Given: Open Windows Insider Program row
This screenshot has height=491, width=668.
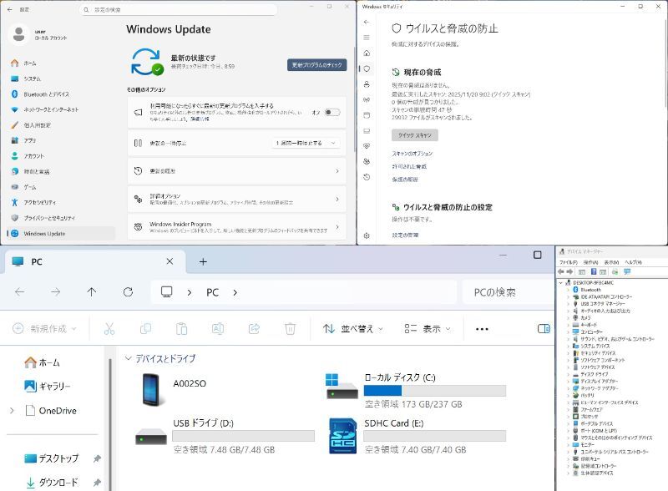Looking at the screenshot, I should pos(237,227).
